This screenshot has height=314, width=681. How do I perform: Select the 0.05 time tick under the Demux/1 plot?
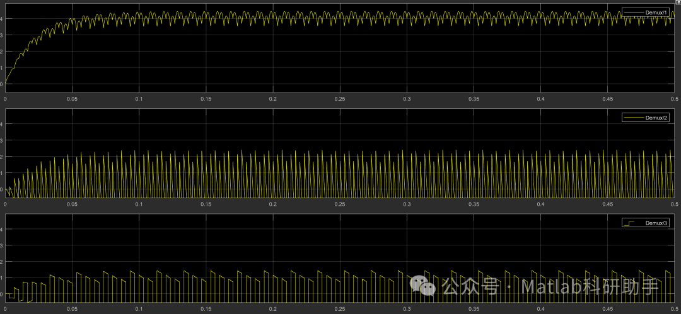[x=72, y=99]
